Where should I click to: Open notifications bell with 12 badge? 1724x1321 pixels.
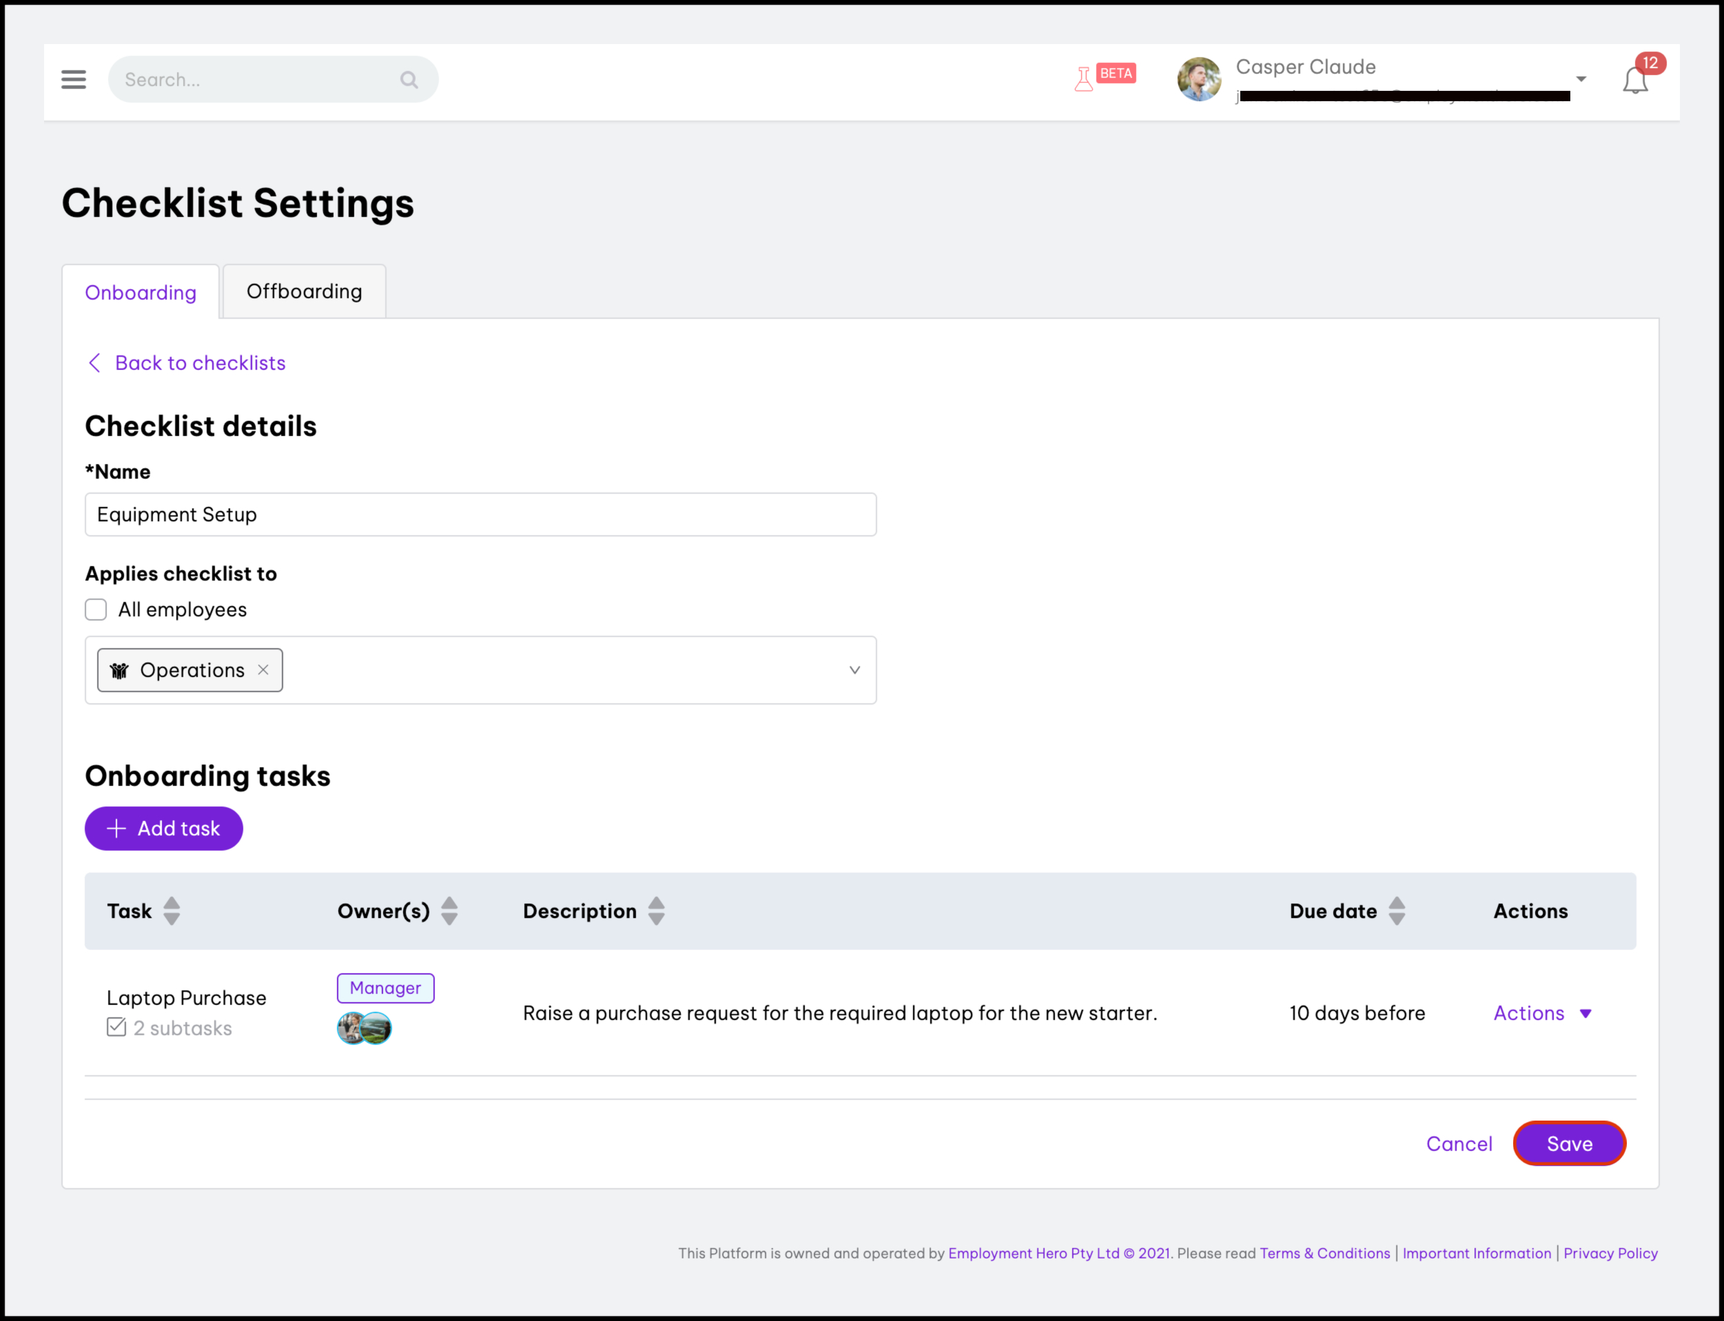1635,80
